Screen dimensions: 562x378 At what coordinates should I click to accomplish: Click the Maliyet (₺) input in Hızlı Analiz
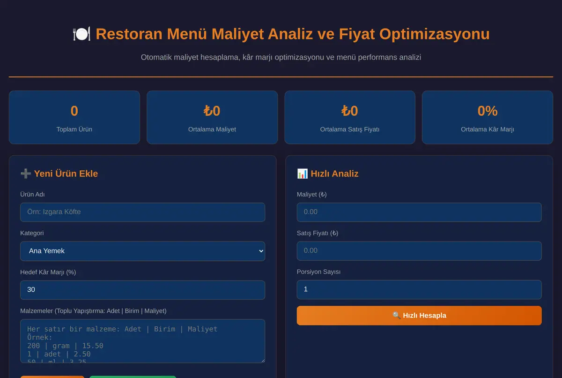pos(419,212)
